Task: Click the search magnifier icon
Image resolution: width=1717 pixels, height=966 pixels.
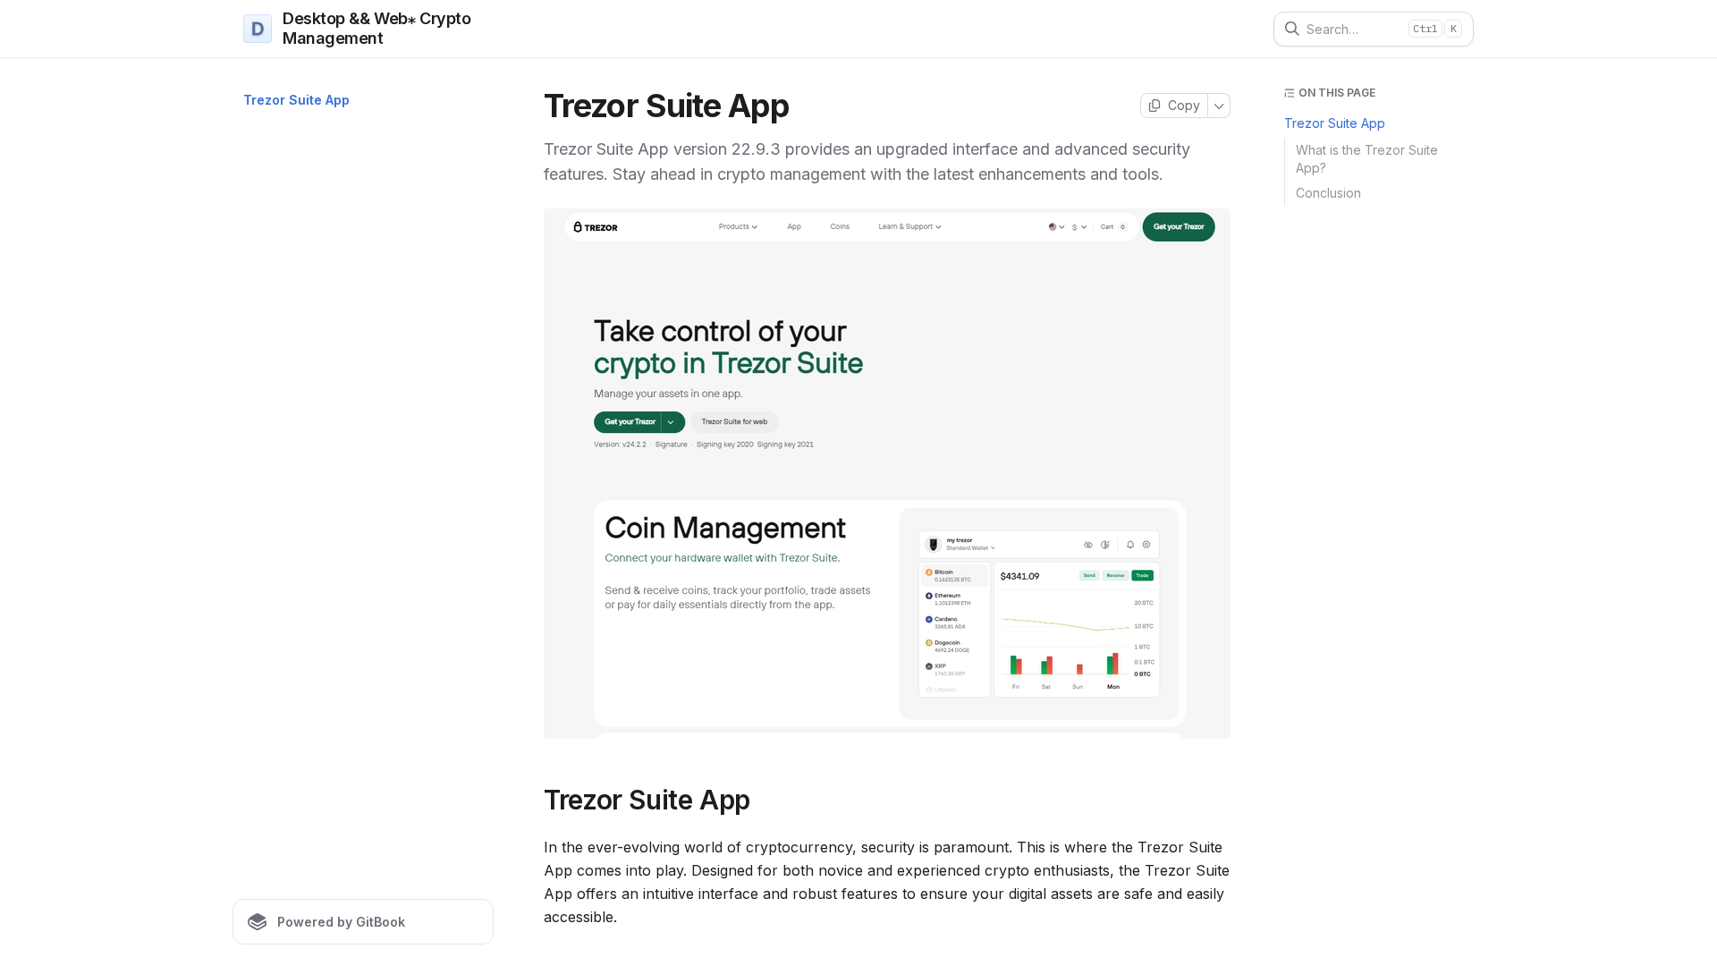Action: (x=1291, y=29)
